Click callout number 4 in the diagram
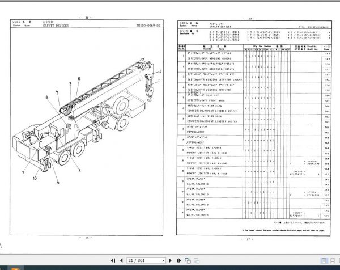 click(x=57, y=91)
